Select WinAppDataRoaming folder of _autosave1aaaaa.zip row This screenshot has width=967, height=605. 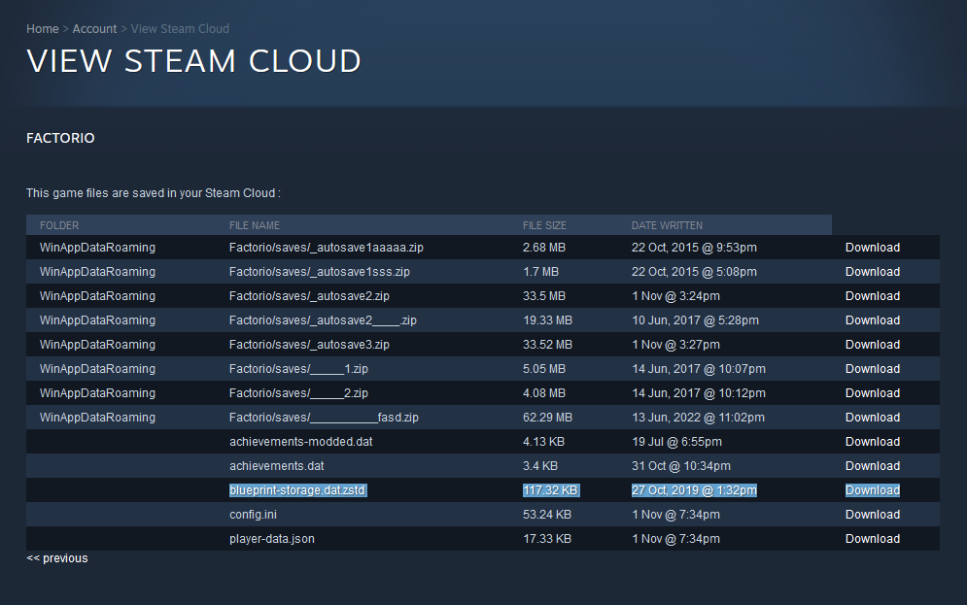pyautogui.click(x=97, y=248)
